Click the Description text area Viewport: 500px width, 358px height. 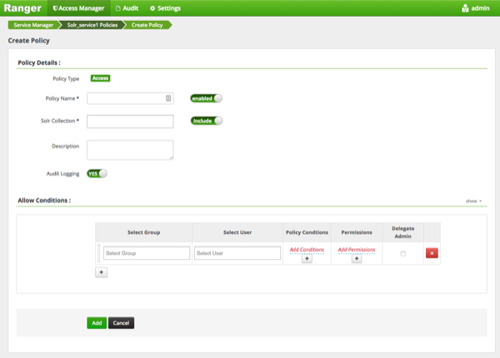click(x=130, y=149)
